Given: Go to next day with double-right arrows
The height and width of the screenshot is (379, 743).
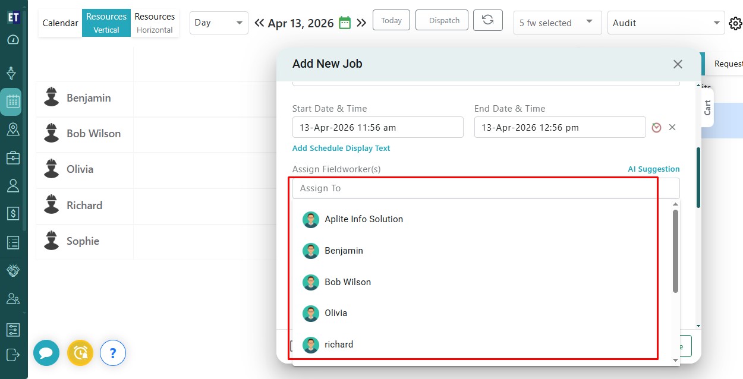Looking at the screenshot, I should 361,23.
